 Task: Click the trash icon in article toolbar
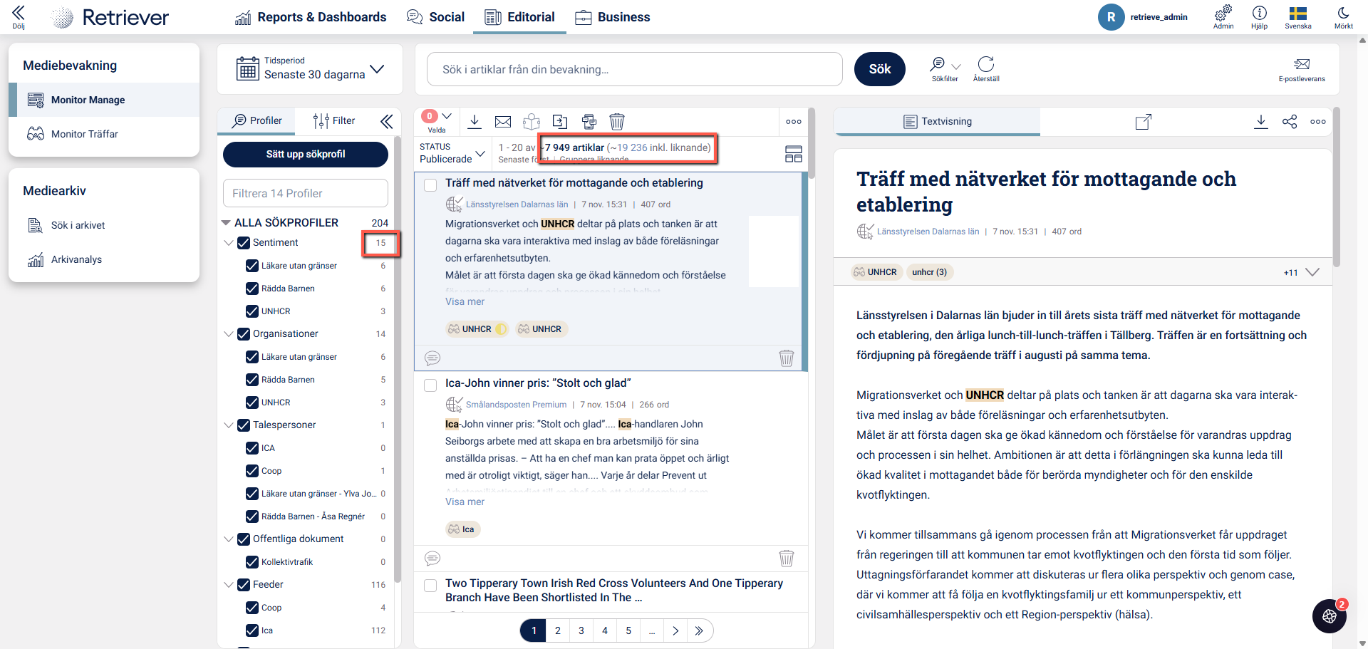[617, 122]
